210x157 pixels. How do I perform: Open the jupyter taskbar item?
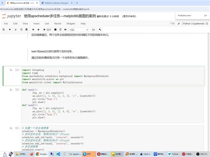75,154
